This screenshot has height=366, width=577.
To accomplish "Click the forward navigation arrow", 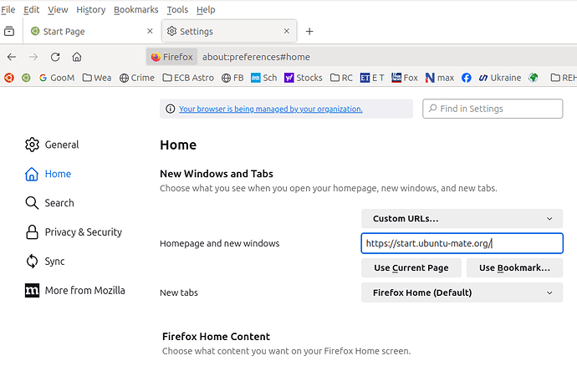I will [33, 57].
